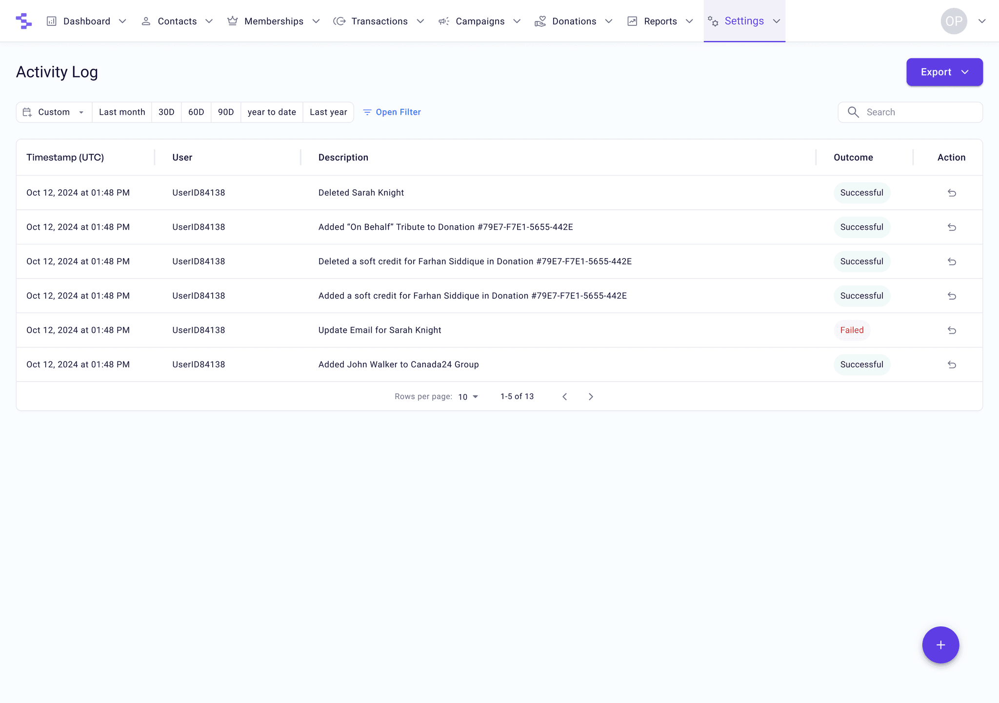Select the 60D date filter
This screenshot has width=999, height=703.
point(196,112)
